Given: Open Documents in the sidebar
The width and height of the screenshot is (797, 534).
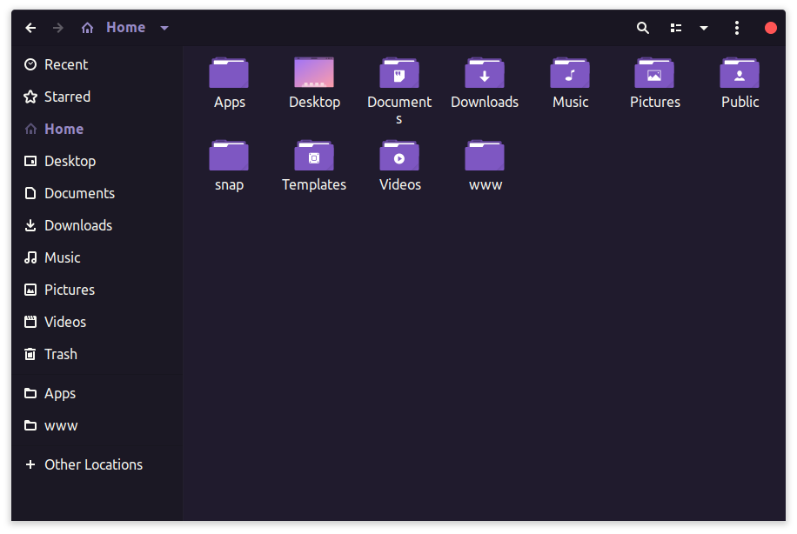Looking at the screenshot, I should click(97, 193).
